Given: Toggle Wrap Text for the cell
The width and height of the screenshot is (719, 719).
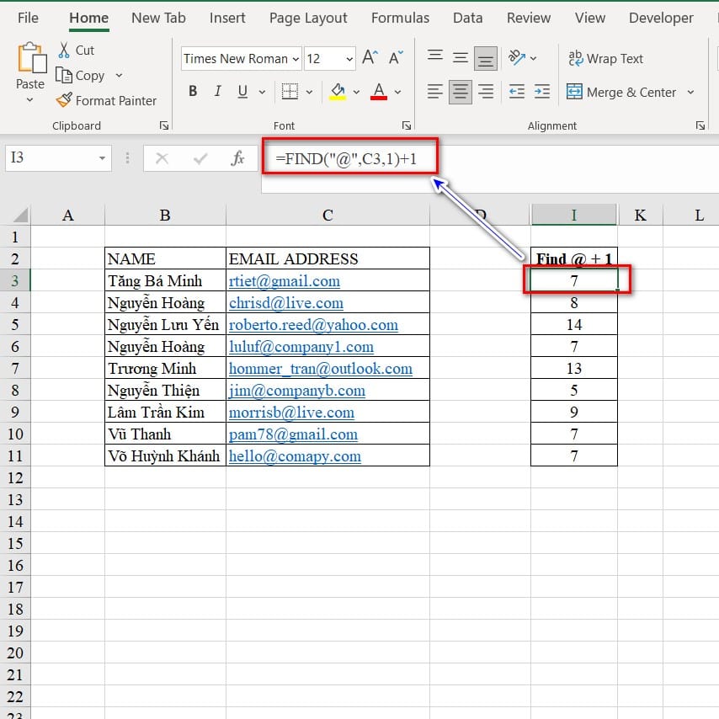Looking at the screenshot, I should coord(605,58).
